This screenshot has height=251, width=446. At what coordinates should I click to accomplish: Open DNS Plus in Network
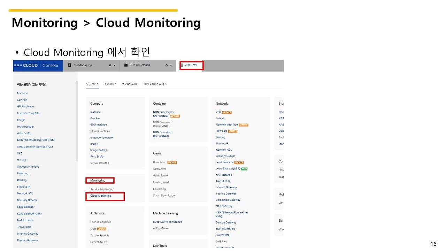pyautogui.click(x=221, y=241)
